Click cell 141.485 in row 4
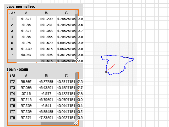Image resolution: width=169 pixels, height=127 pixels. [x=46, y=37]
